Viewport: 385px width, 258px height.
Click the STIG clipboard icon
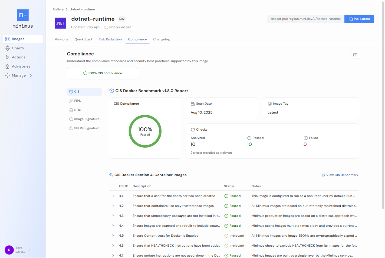(x=71, y=110)
